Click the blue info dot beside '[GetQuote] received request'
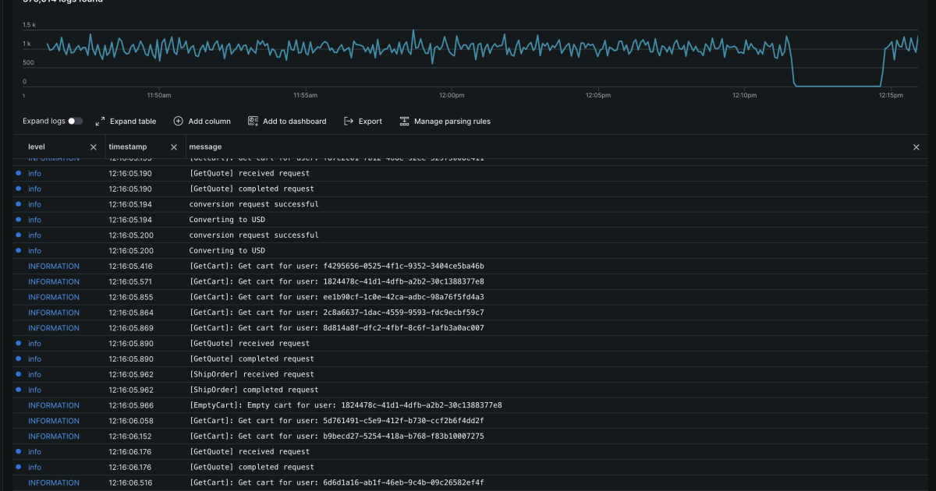936x491 pixels. pyautogui.click(x=18, y=173)
